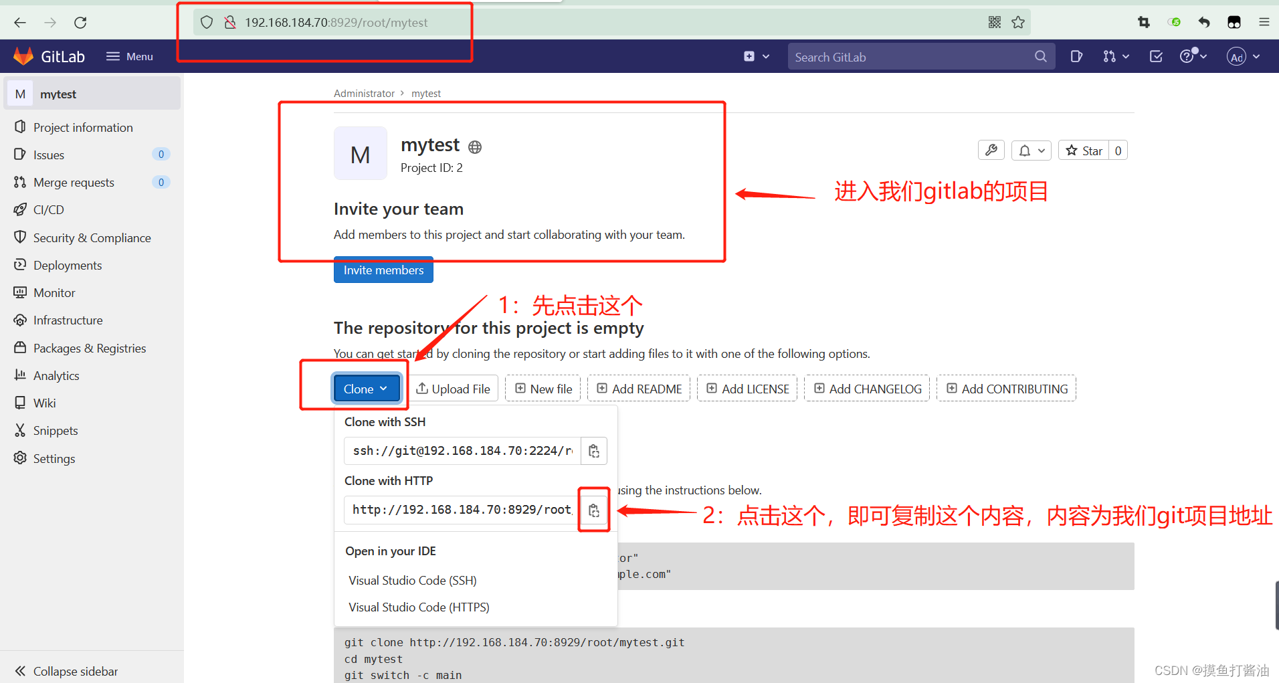Screen dimensions: 1279x683
Task: Click the GitLab fox logo
Action: (23, 56)
